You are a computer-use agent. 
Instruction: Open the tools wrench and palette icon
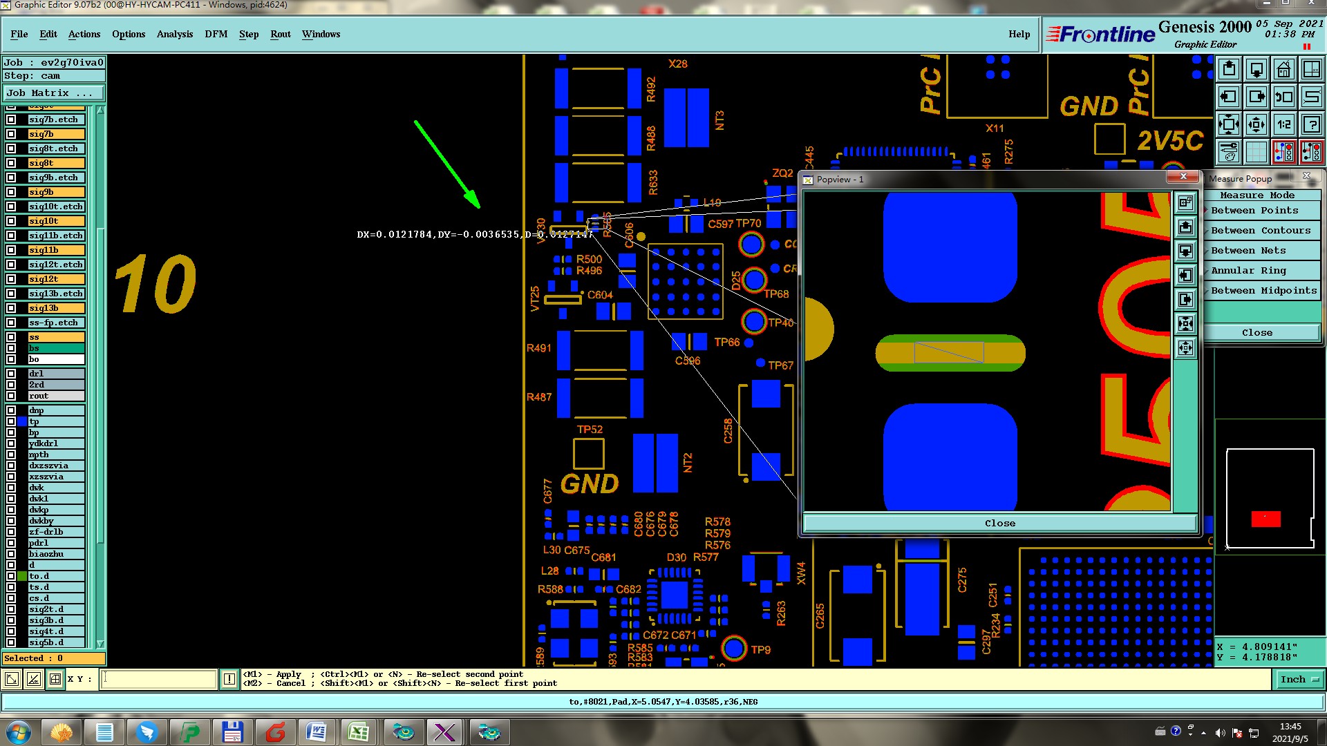point(1229,152)
